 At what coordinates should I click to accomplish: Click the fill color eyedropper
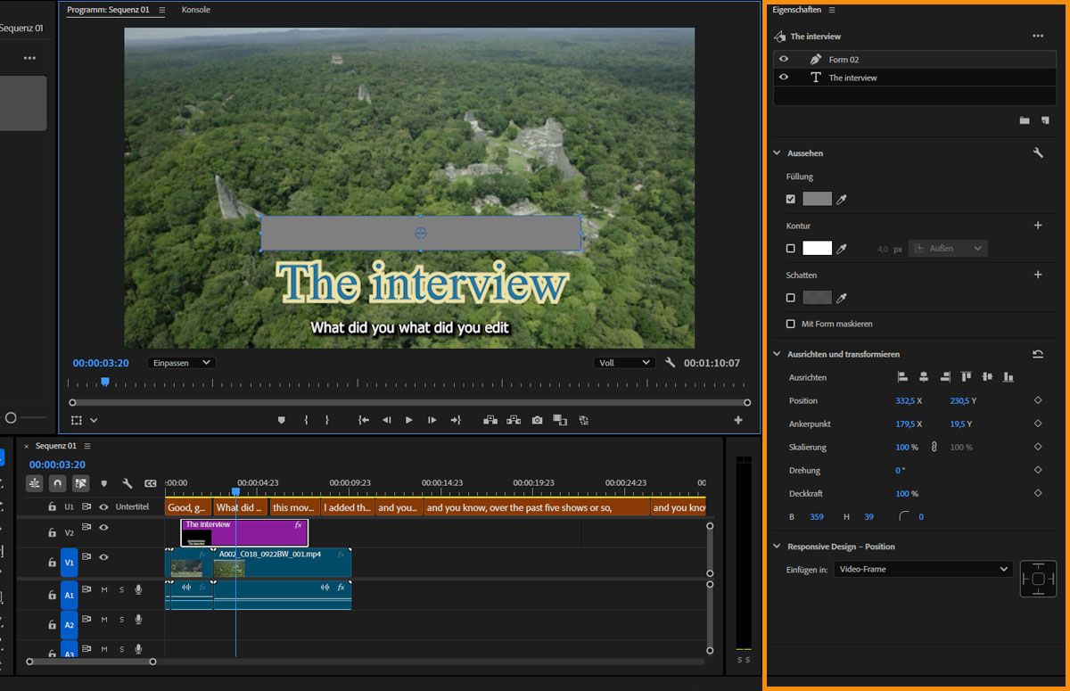[841, 200]
